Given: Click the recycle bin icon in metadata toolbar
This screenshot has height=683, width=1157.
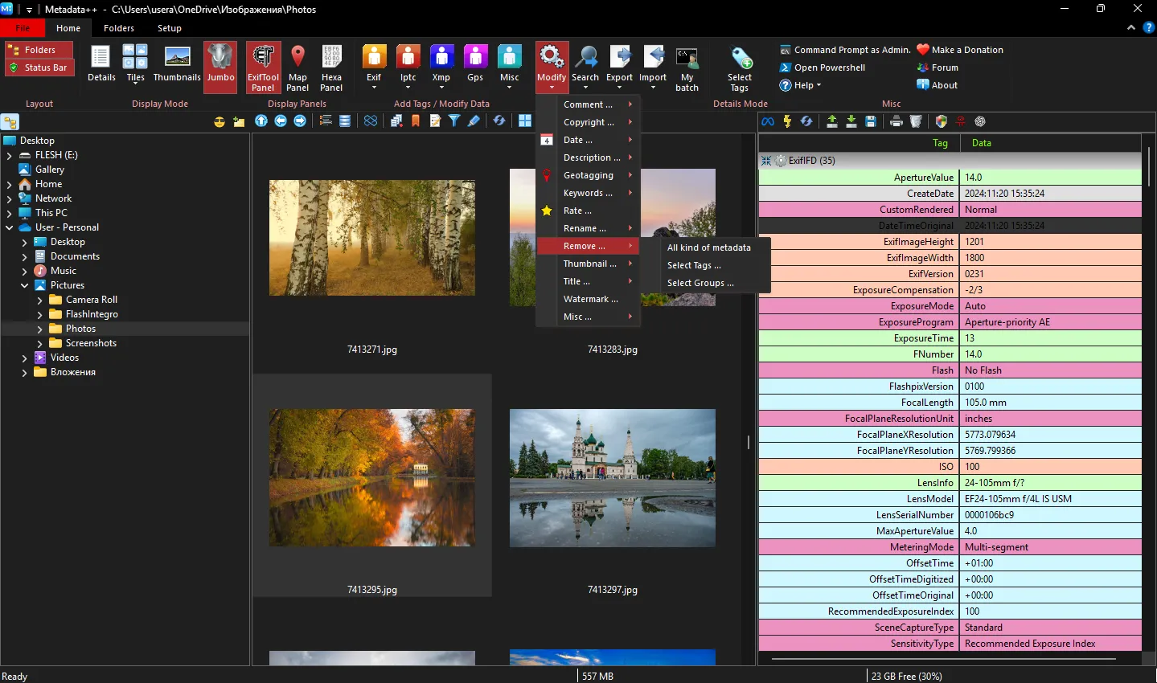Looking at the screenshot, I should click(916, 121).
